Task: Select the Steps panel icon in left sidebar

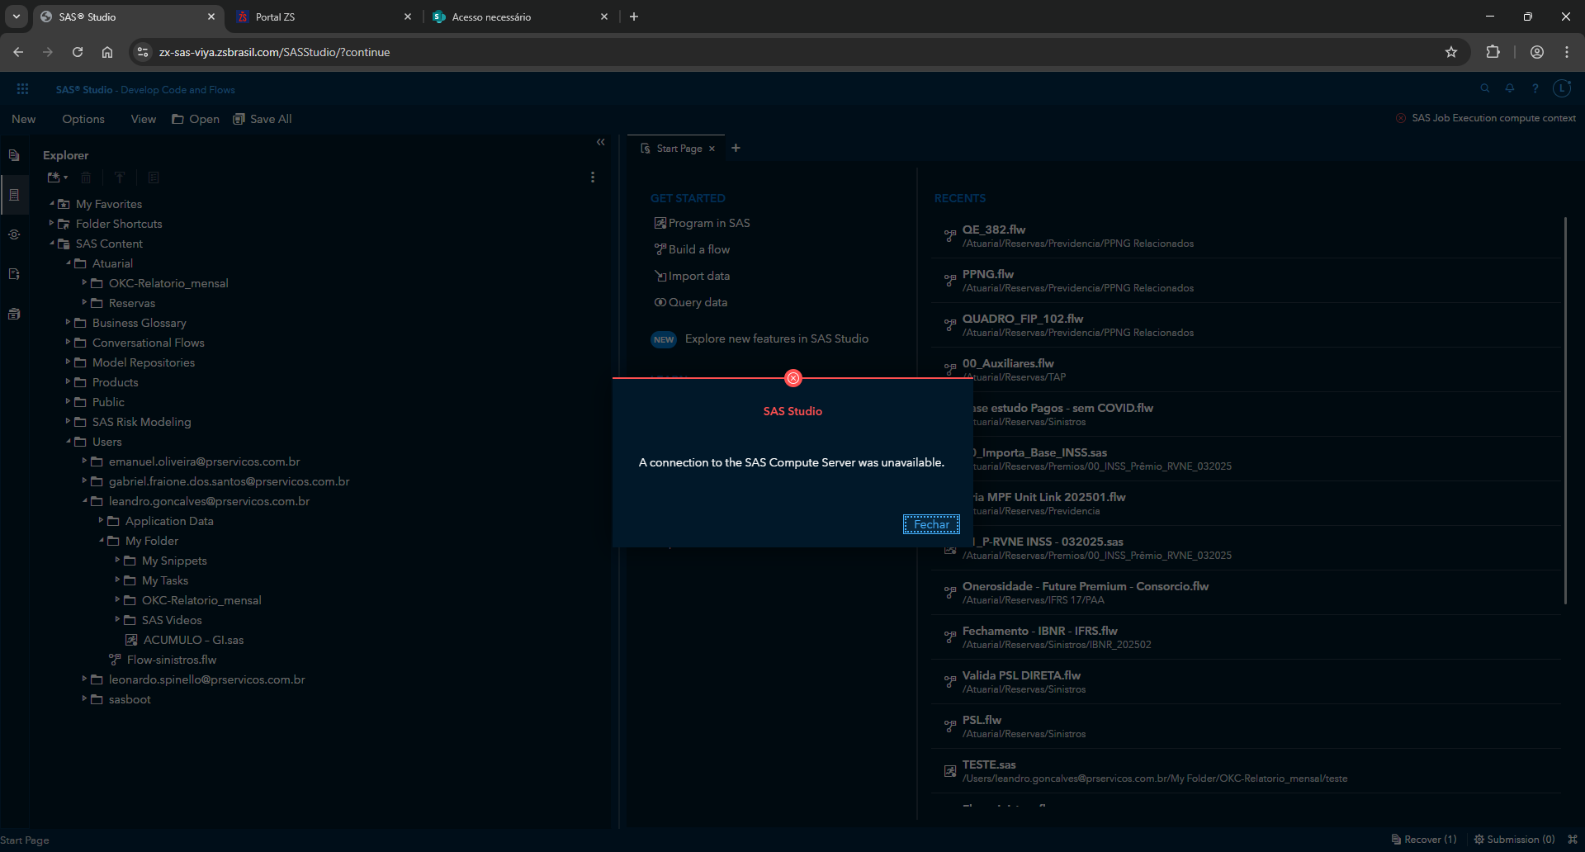Action: point(14,234)
